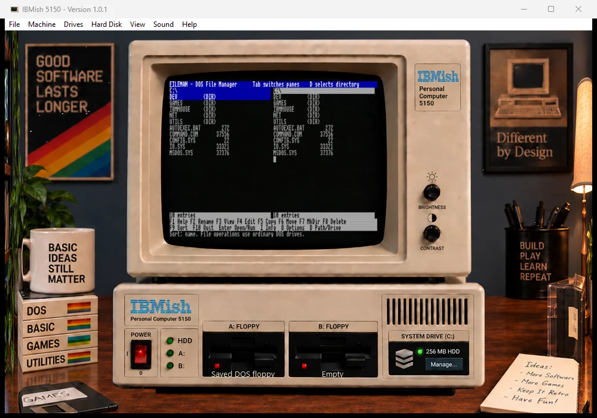
Task: Open the Hard Disk menu
Action: click(106, 24)
